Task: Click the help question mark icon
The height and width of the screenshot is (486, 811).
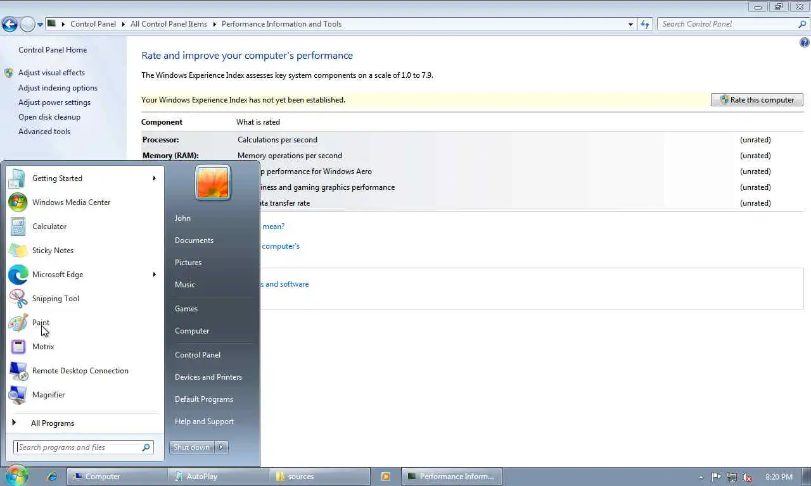Action: (x=804, y=43)
